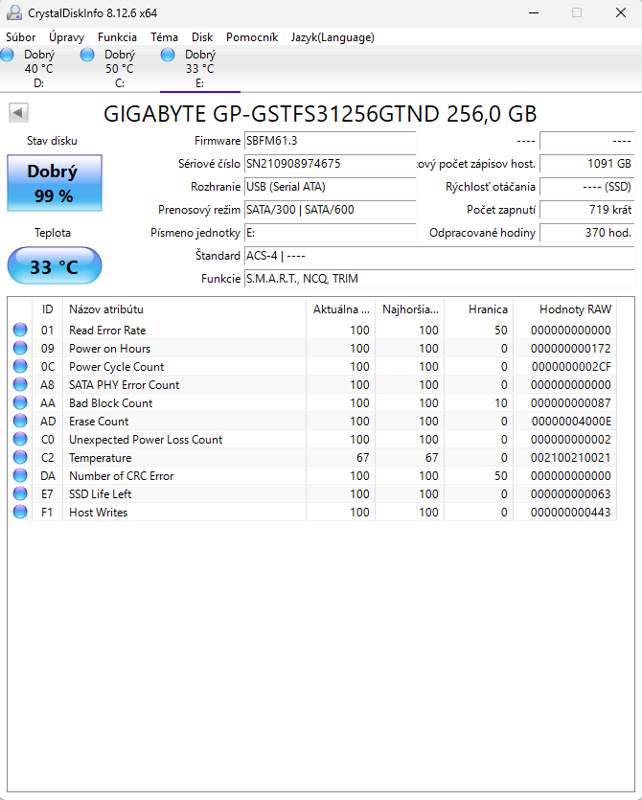This screenshot has height=800, width=642.
Task: Click the serial number field SN210908974675
Action: (331, 164)
